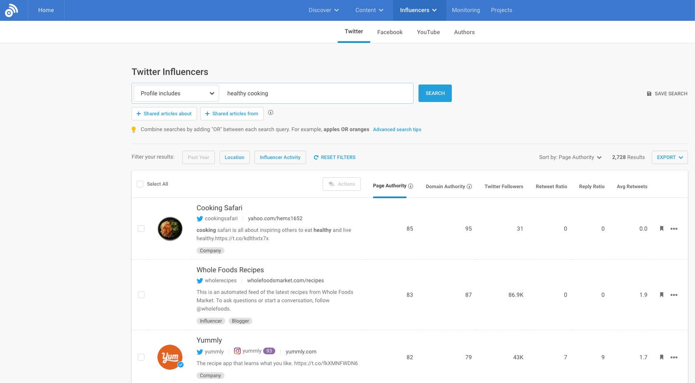
Task: Open the three-dot menu on Yummly's row
Action: (674, 357)
